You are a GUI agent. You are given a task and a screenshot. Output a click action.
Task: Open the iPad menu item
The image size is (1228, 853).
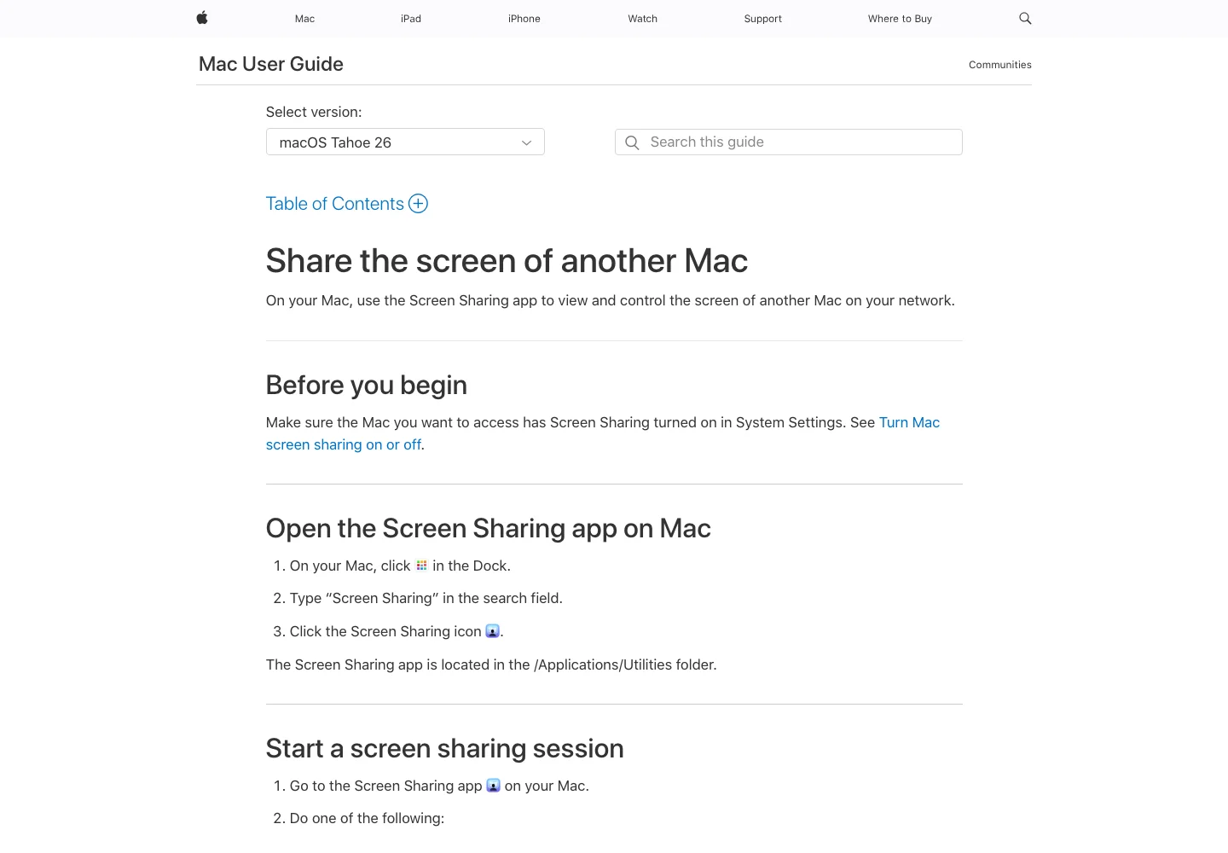[x=411, y=19]
